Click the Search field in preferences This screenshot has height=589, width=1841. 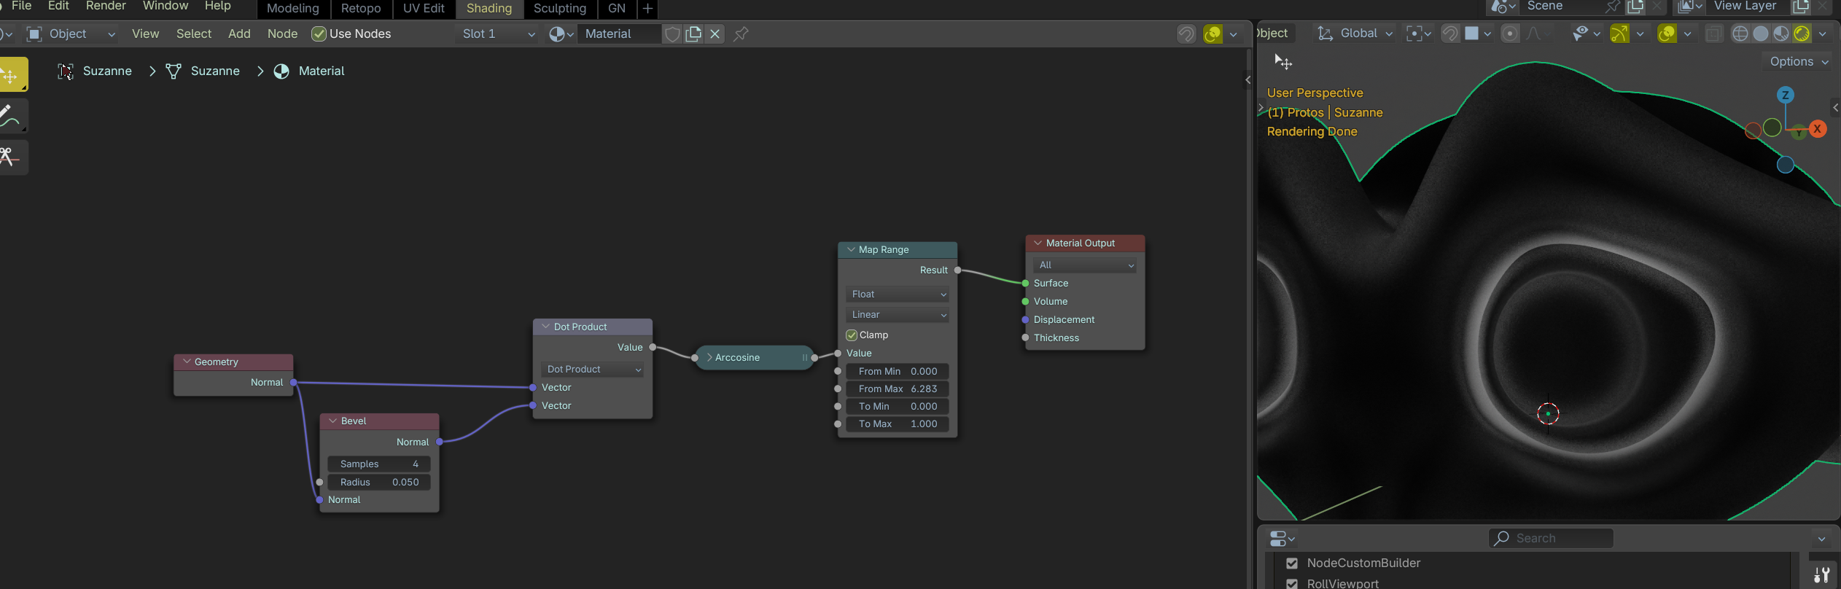[x=1551, y=539]
